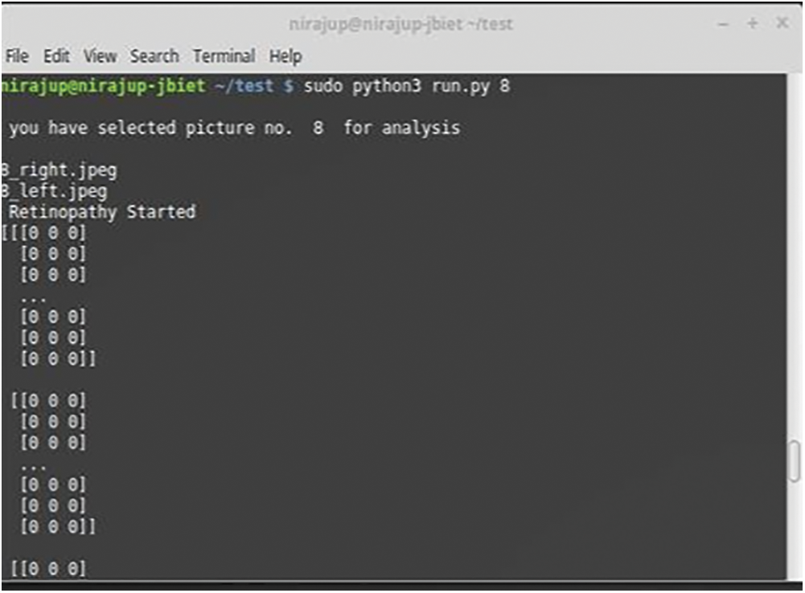Open the Edit menu
The width and height of the screenshot is (805, 593).
pyautogui.click(x=56, y=56)
